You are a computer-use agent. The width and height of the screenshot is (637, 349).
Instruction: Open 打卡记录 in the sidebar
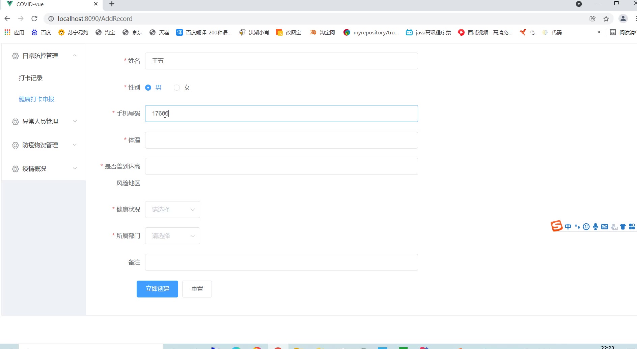[31, 78]
